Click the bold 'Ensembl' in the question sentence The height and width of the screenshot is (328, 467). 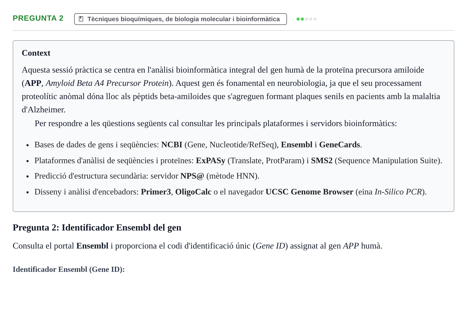coord(92,246)
